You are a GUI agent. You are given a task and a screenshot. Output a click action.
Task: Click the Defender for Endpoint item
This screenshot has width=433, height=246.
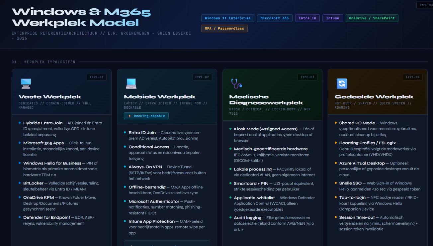(61, 220)
